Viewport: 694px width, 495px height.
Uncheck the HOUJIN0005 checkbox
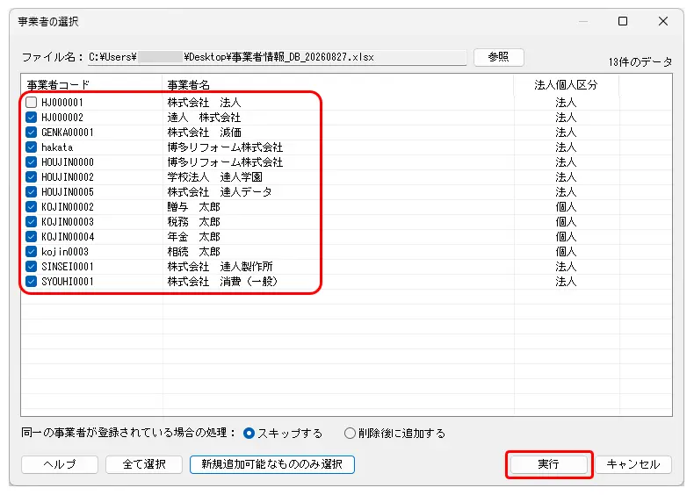tap(31, 192)
